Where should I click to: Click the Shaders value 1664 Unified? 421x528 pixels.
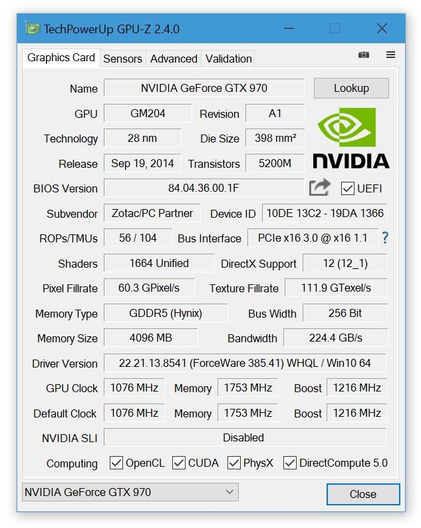159,263
